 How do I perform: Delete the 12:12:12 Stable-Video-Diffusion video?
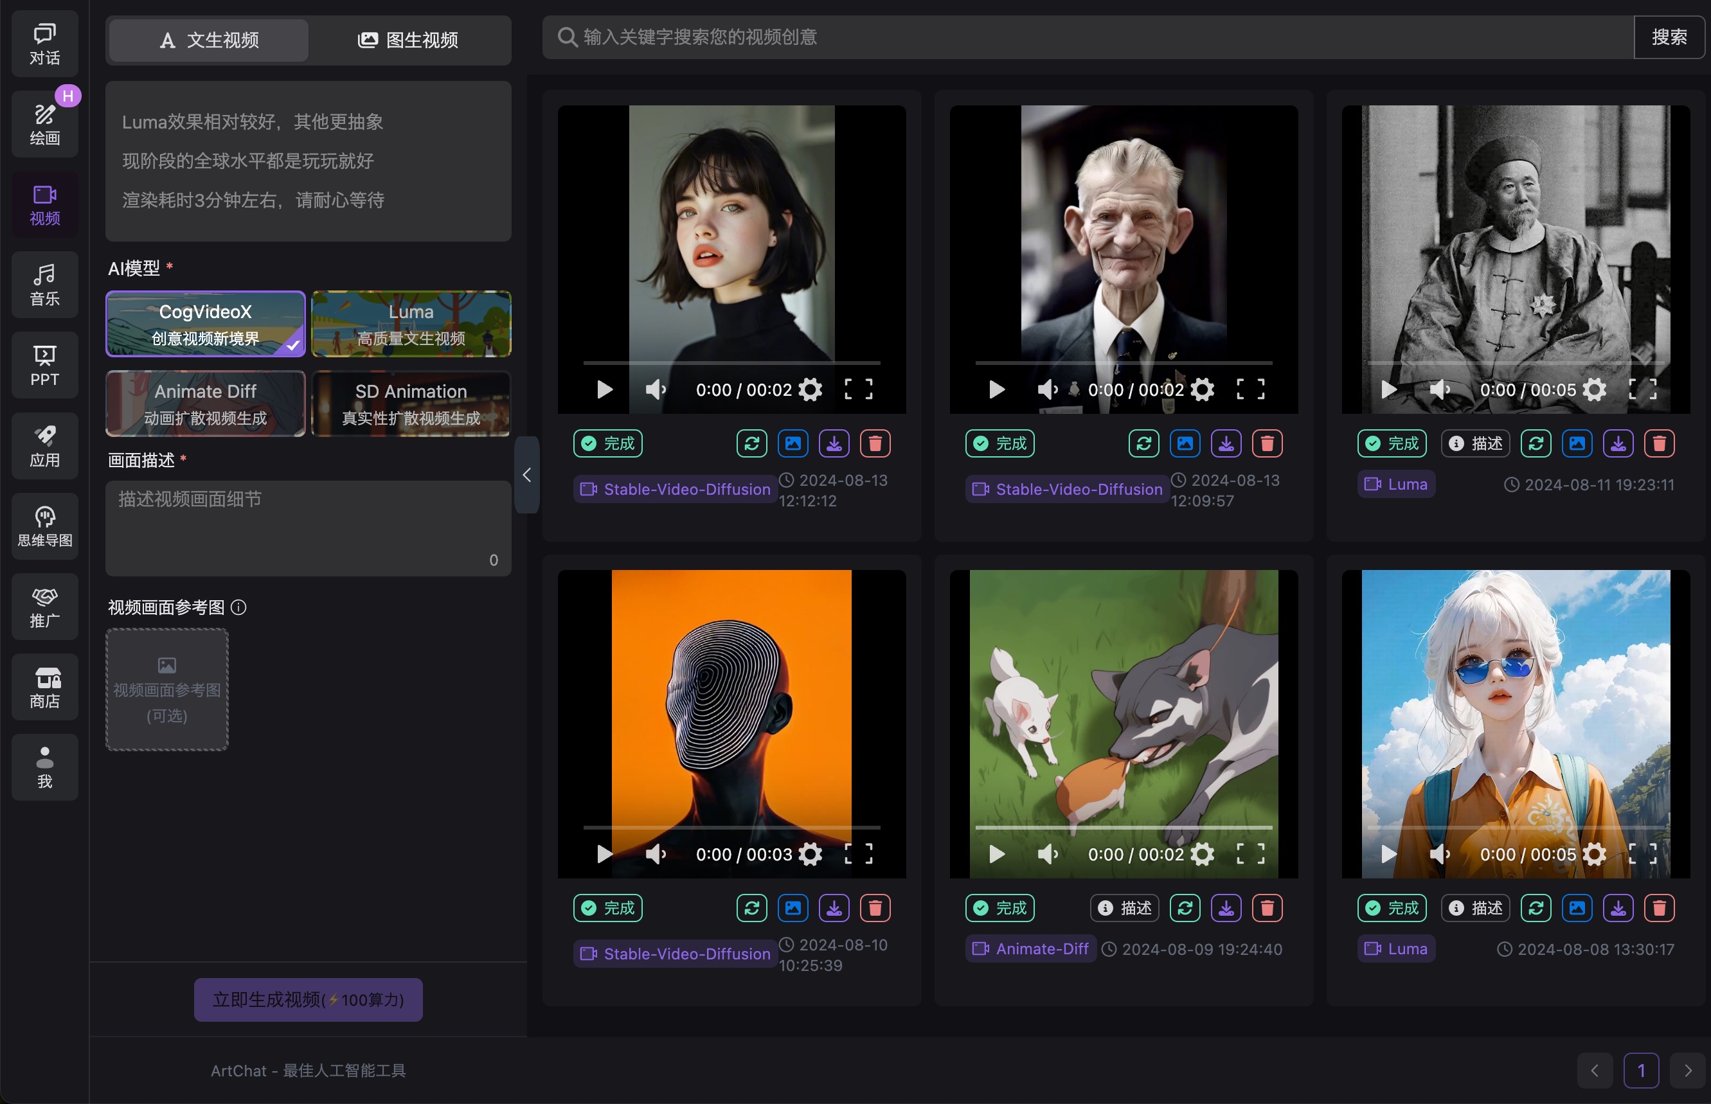[x=875, y=443]
